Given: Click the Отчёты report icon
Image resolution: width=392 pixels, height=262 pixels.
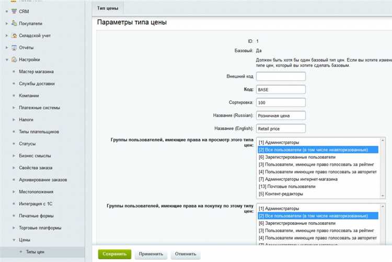Looking at the screenshot, I should [14, 47].
